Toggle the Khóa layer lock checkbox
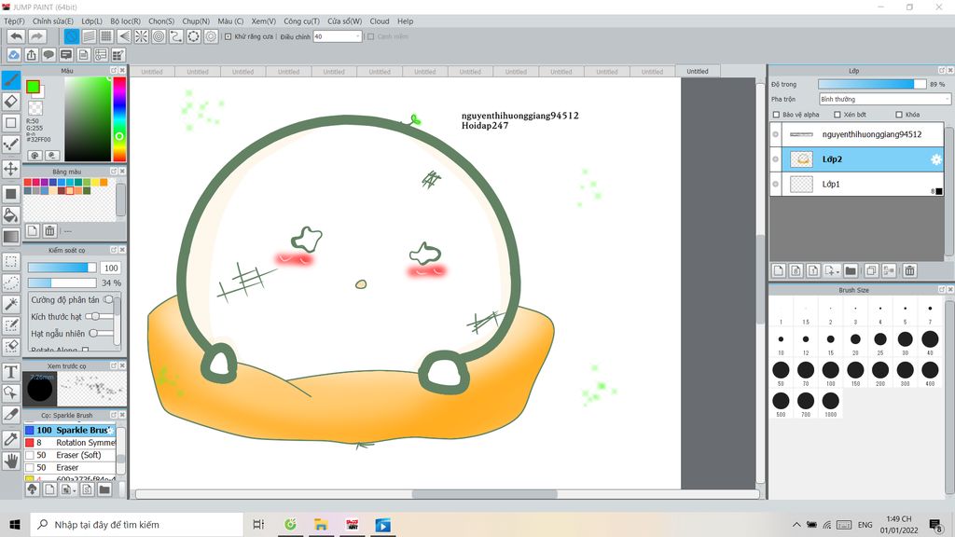 point(899,115)
